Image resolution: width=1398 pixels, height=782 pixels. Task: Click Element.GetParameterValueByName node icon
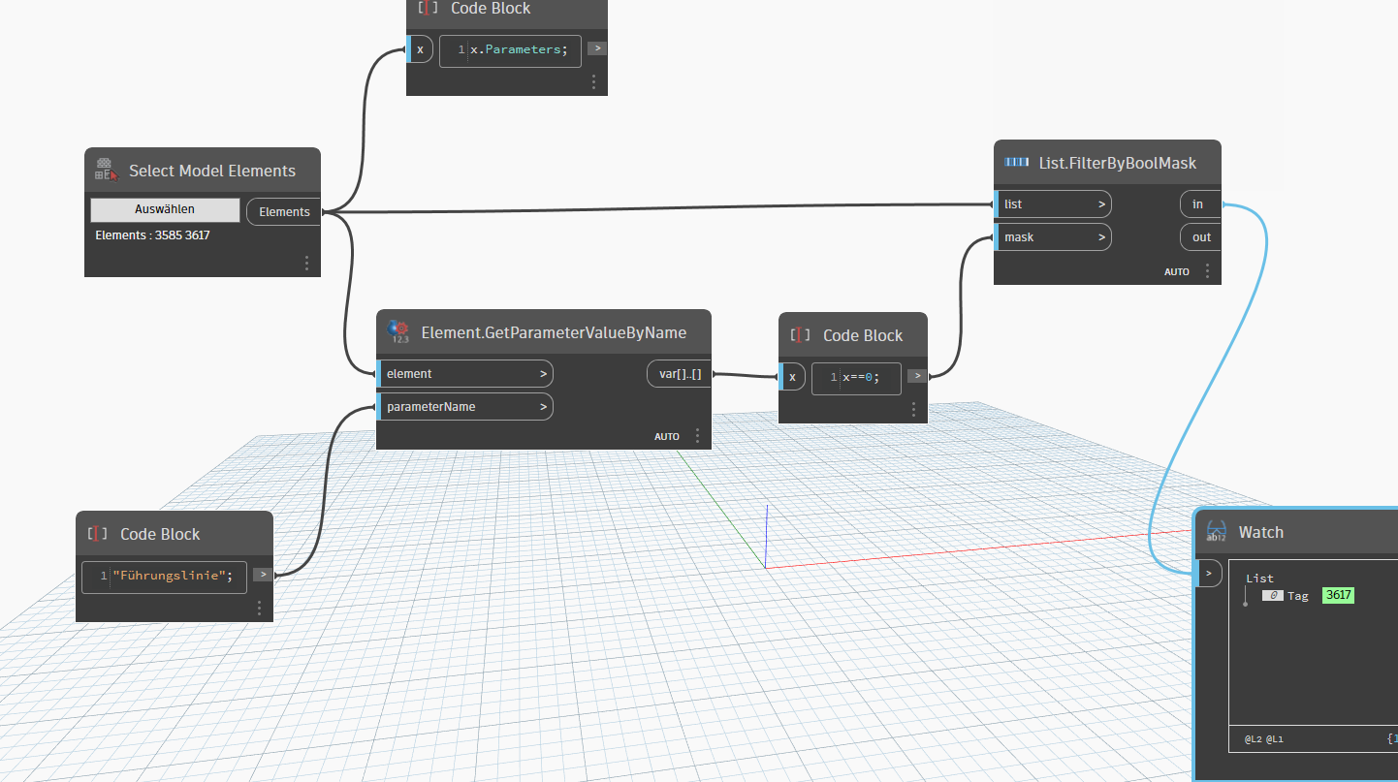pos(398,332)
